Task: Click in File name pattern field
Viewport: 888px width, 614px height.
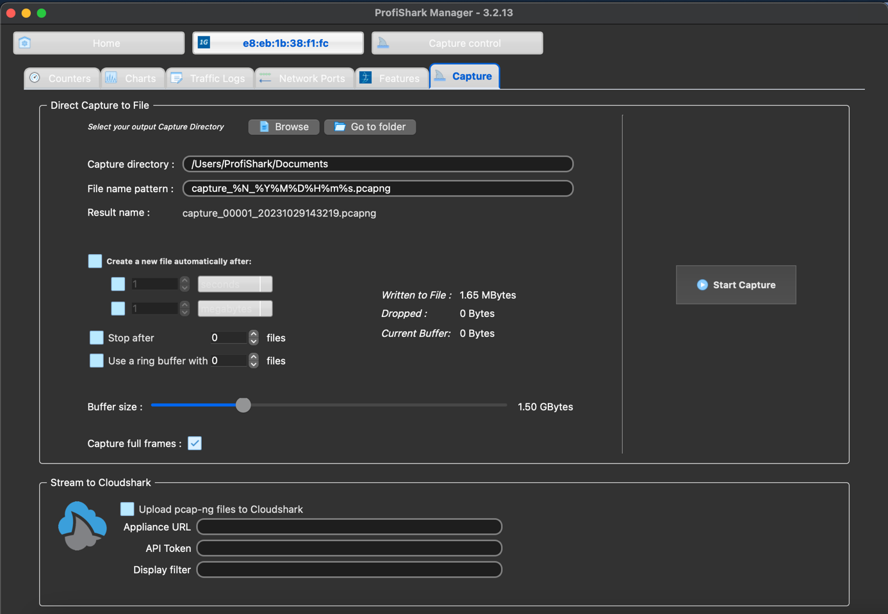Action: pyautogui.click(x=378, y=188)
